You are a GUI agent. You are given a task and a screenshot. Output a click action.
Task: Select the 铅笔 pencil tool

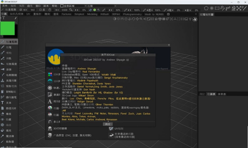point(9,47)
